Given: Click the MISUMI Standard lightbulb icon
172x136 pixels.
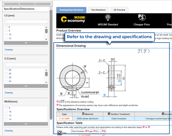Looking at the screenshot, I should coord(108,18).
